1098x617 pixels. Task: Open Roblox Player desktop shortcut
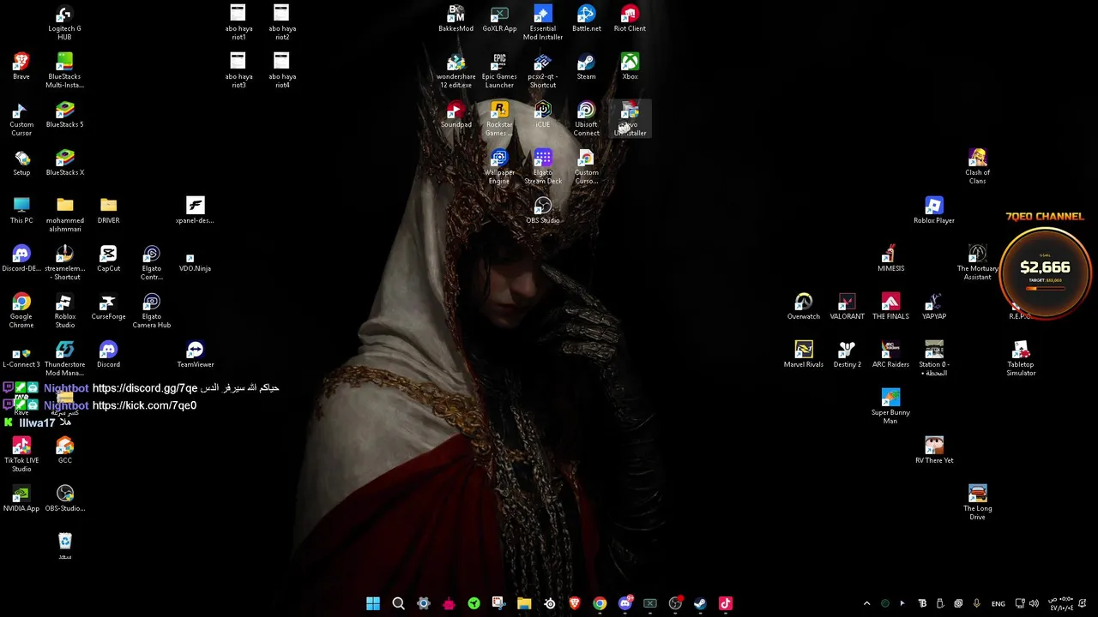point(934,211)
